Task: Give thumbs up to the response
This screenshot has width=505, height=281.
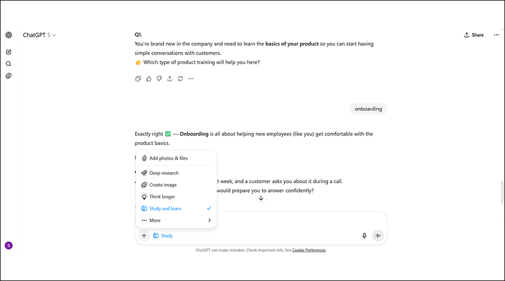Action: pos(149,79)
